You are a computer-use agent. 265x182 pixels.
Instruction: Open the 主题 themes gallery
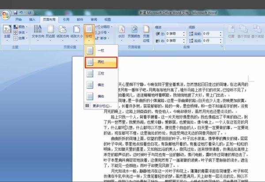(7, 33)
